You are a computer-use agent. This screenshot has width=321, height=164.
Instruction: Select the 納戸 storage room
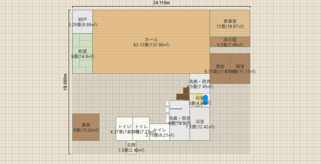[x=82, y=22]
